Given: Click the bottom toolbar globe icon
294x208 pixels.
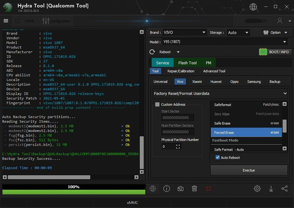Looking at the screenshot, I should pos(153,189).
